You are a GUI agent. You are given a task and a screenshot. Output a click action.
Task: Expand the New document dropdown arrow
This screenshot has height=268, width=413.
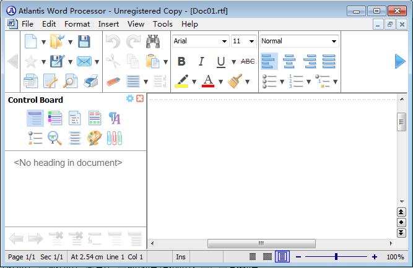coord(44,42)
